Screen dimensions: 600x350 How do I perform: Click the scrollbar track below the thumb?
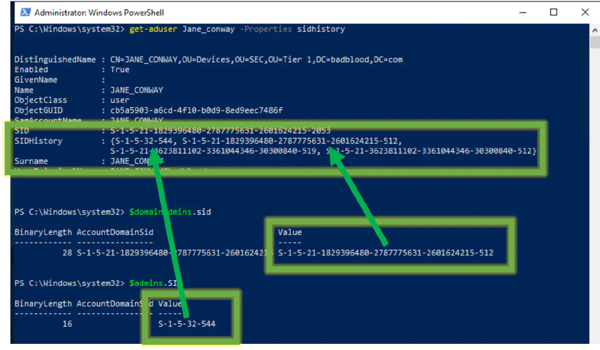[595, 189]
